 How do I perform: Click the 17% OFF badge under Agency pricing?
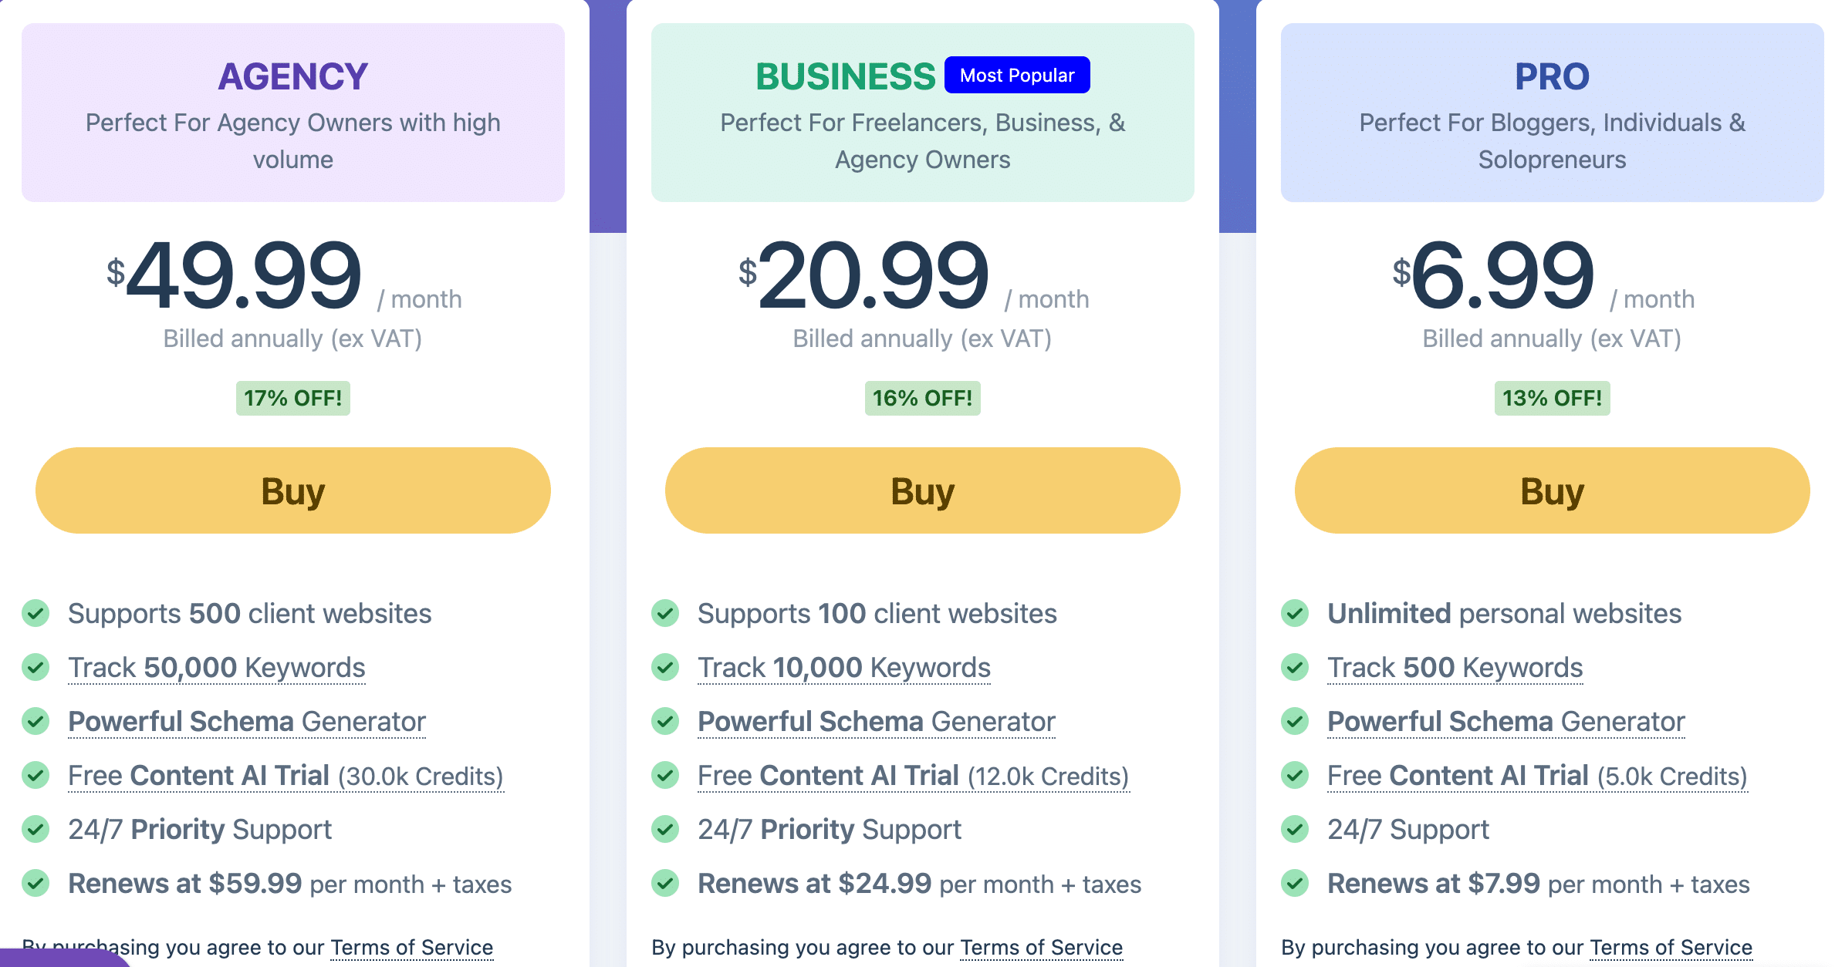tap(292, 399)
